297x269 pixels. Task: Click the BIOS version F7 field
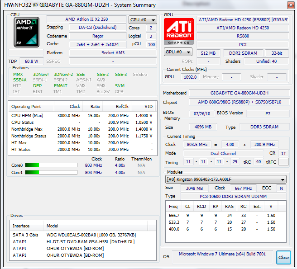[x=268, y=113]
